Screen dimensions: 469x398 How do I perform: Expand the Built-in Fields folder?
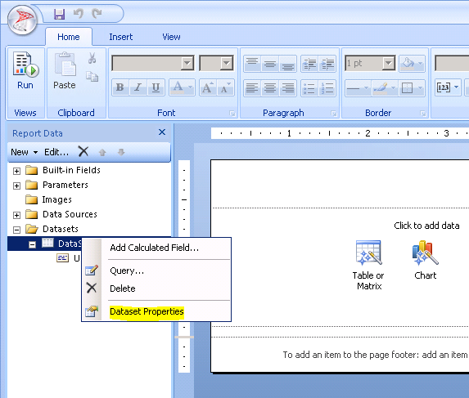pos(16,171)
